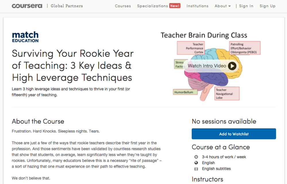Click the Teacher Brain During Class title
Viewport: 287px width, 184px height.
[204, 35]
